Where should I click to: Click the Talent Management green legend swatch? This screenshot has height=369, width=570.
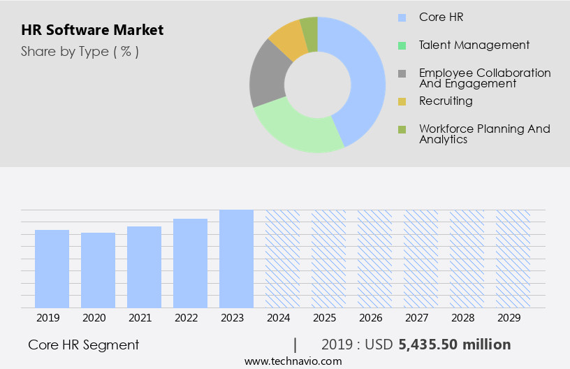click(x=402, y=45)
